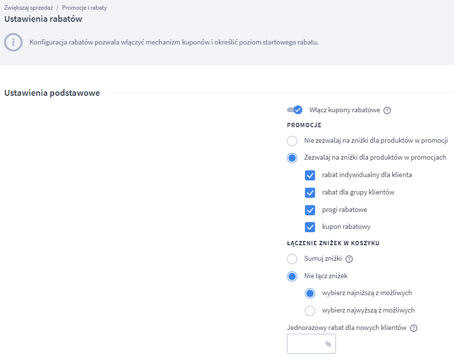Select Nie zezwalaj na zniżki dla produktów w promocji
This screenshot has height=357, width=454.
292,141
